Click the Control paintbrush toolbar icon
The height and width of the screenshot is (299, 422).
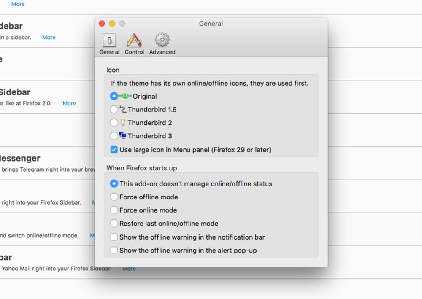point(134,40)
